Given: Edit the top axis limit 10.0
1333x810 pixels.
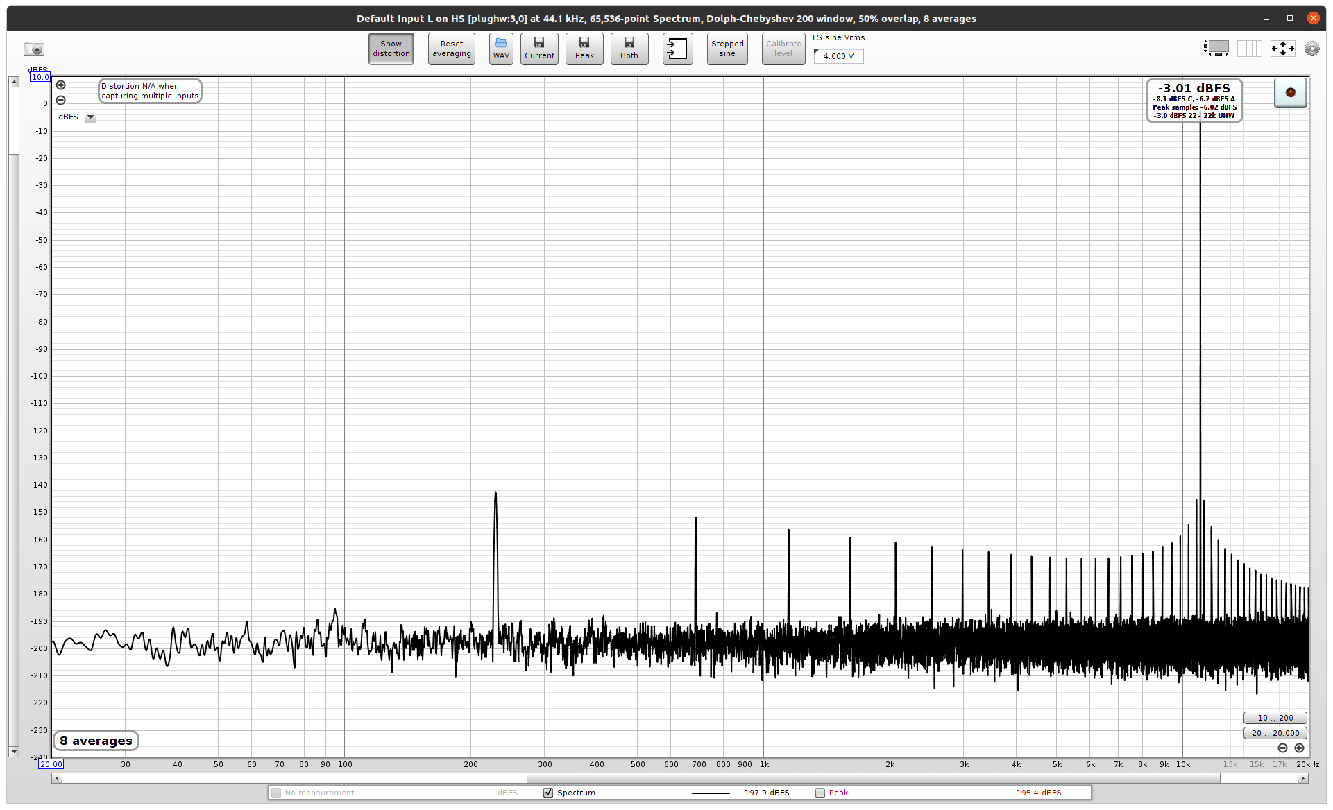Looking at the screenshot, I should 40,77.
